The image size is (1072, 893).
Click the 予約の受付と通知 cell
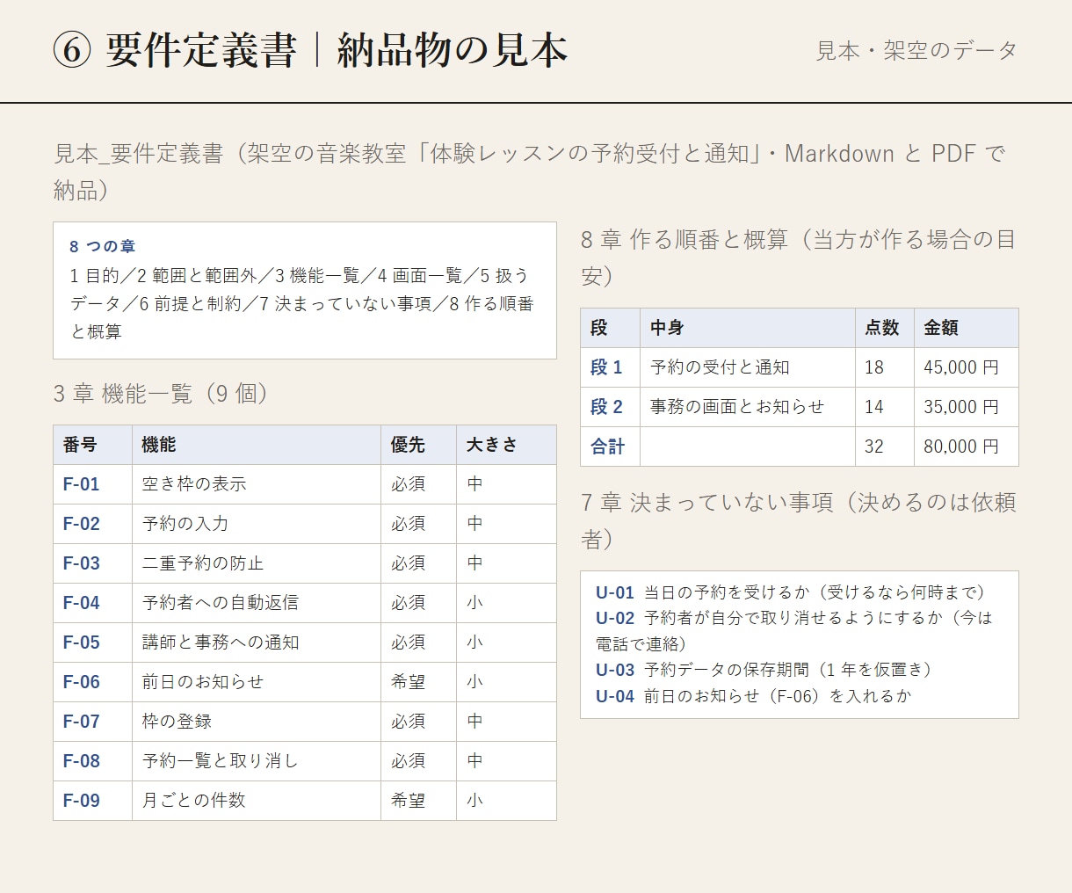click(x=748, y=367)
